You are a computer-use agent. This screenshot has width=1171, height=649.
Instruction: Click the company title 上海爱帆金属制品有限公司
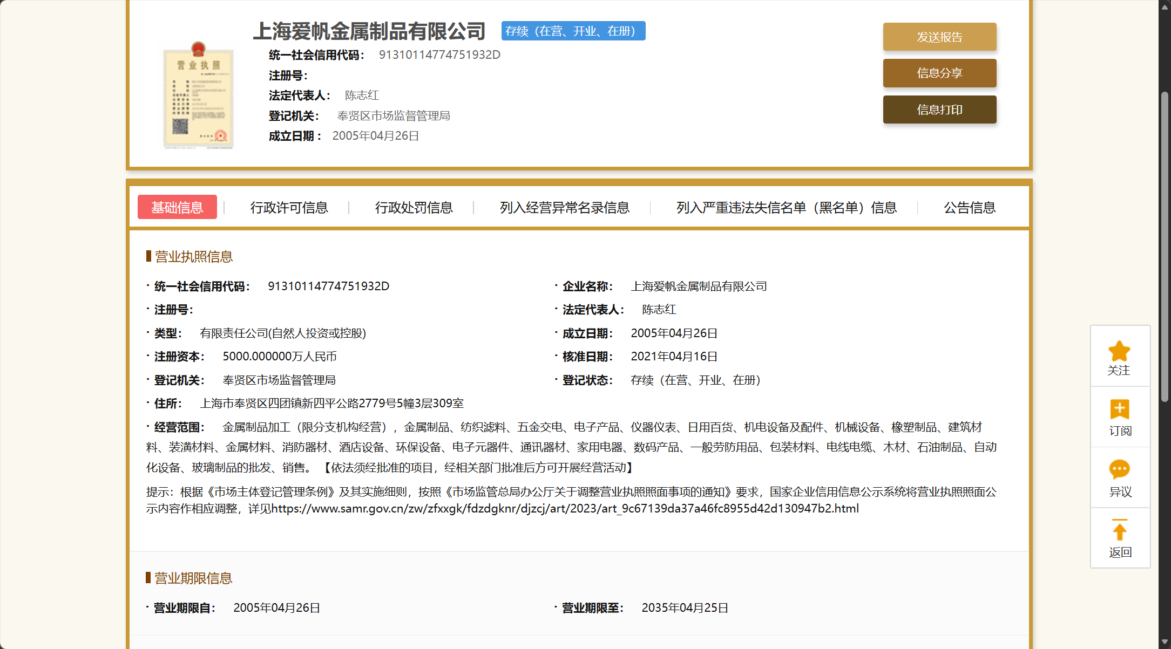click(369, 31)
